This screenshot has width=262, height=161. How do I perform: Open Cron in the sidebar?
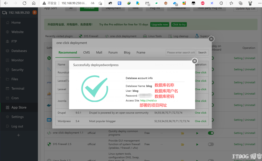coord(15,98)
